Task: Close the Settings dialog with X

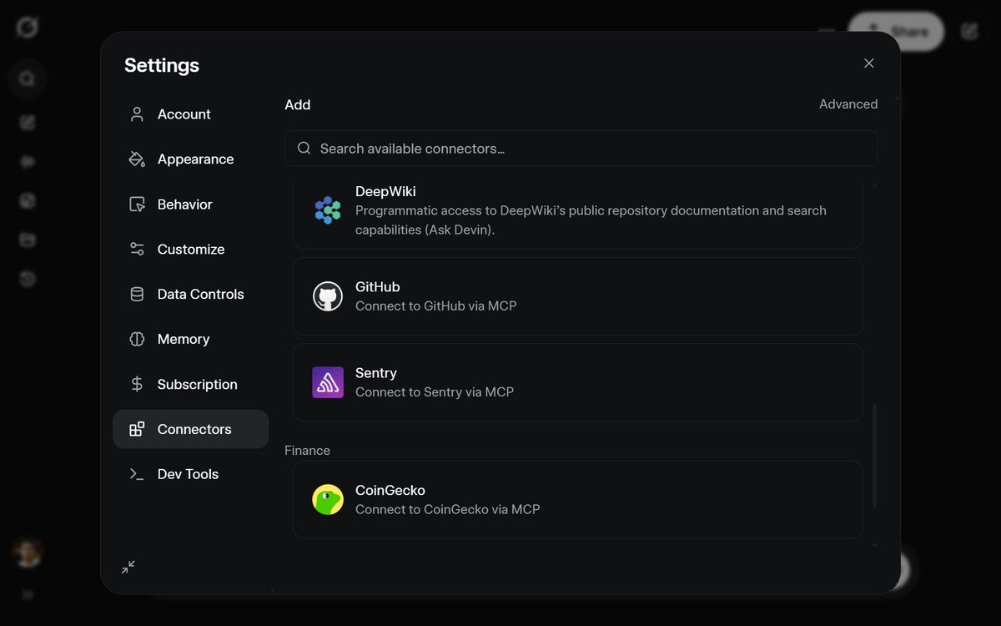Action: [869, 63]
